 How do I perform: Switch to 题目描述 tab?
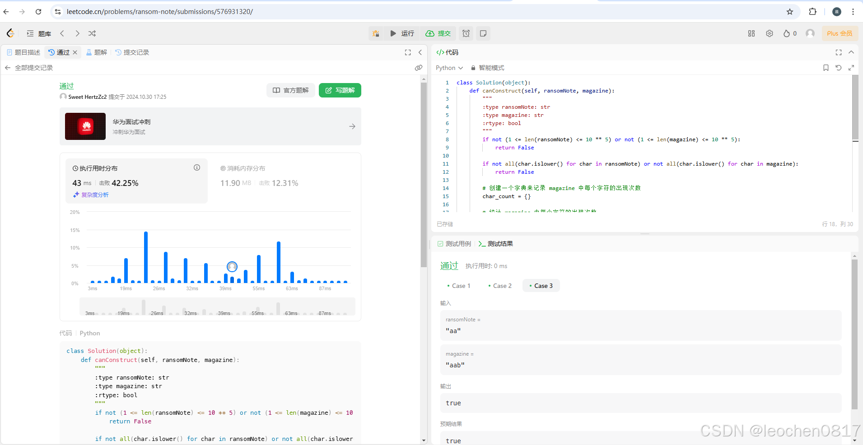tap(23, 52)
